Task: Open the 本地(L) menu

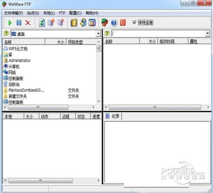Action: 49,13
